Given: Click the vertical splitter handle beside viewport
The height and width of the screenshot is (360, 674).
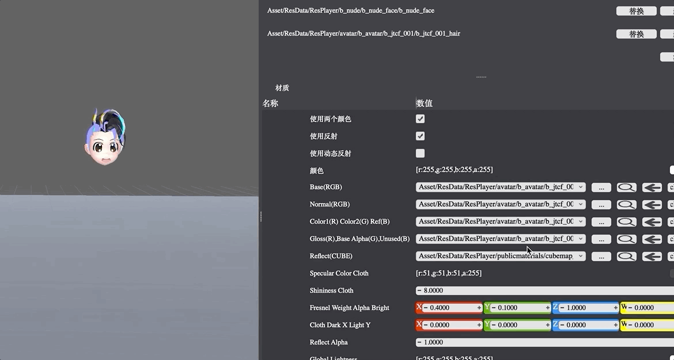Looking at the screenshot, I should coord(260,217).
